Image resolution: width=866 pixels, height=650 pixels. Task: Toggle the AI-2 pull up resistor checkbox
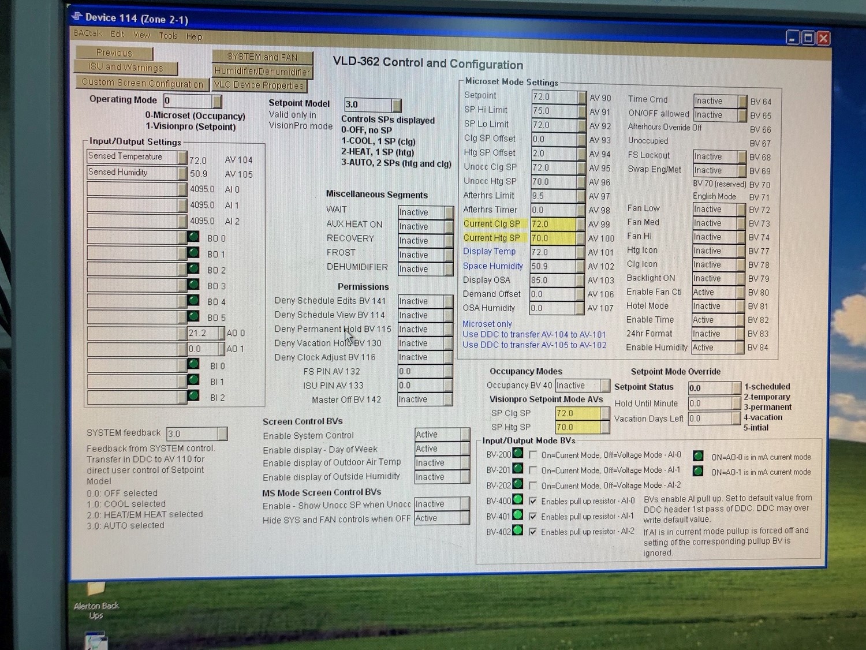(x=533, y=532)
